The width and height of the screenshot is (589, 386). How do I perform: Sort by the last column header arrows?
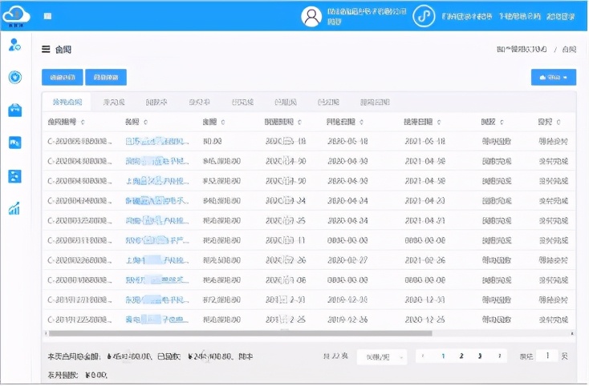(559, 123)
